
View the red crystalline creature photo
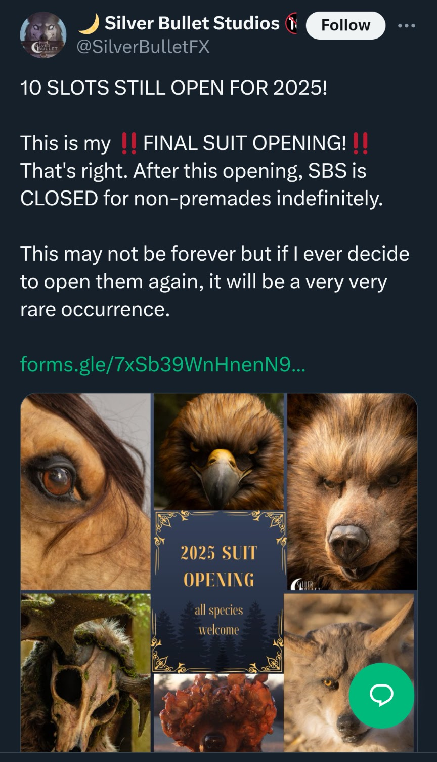pos(219,712)
